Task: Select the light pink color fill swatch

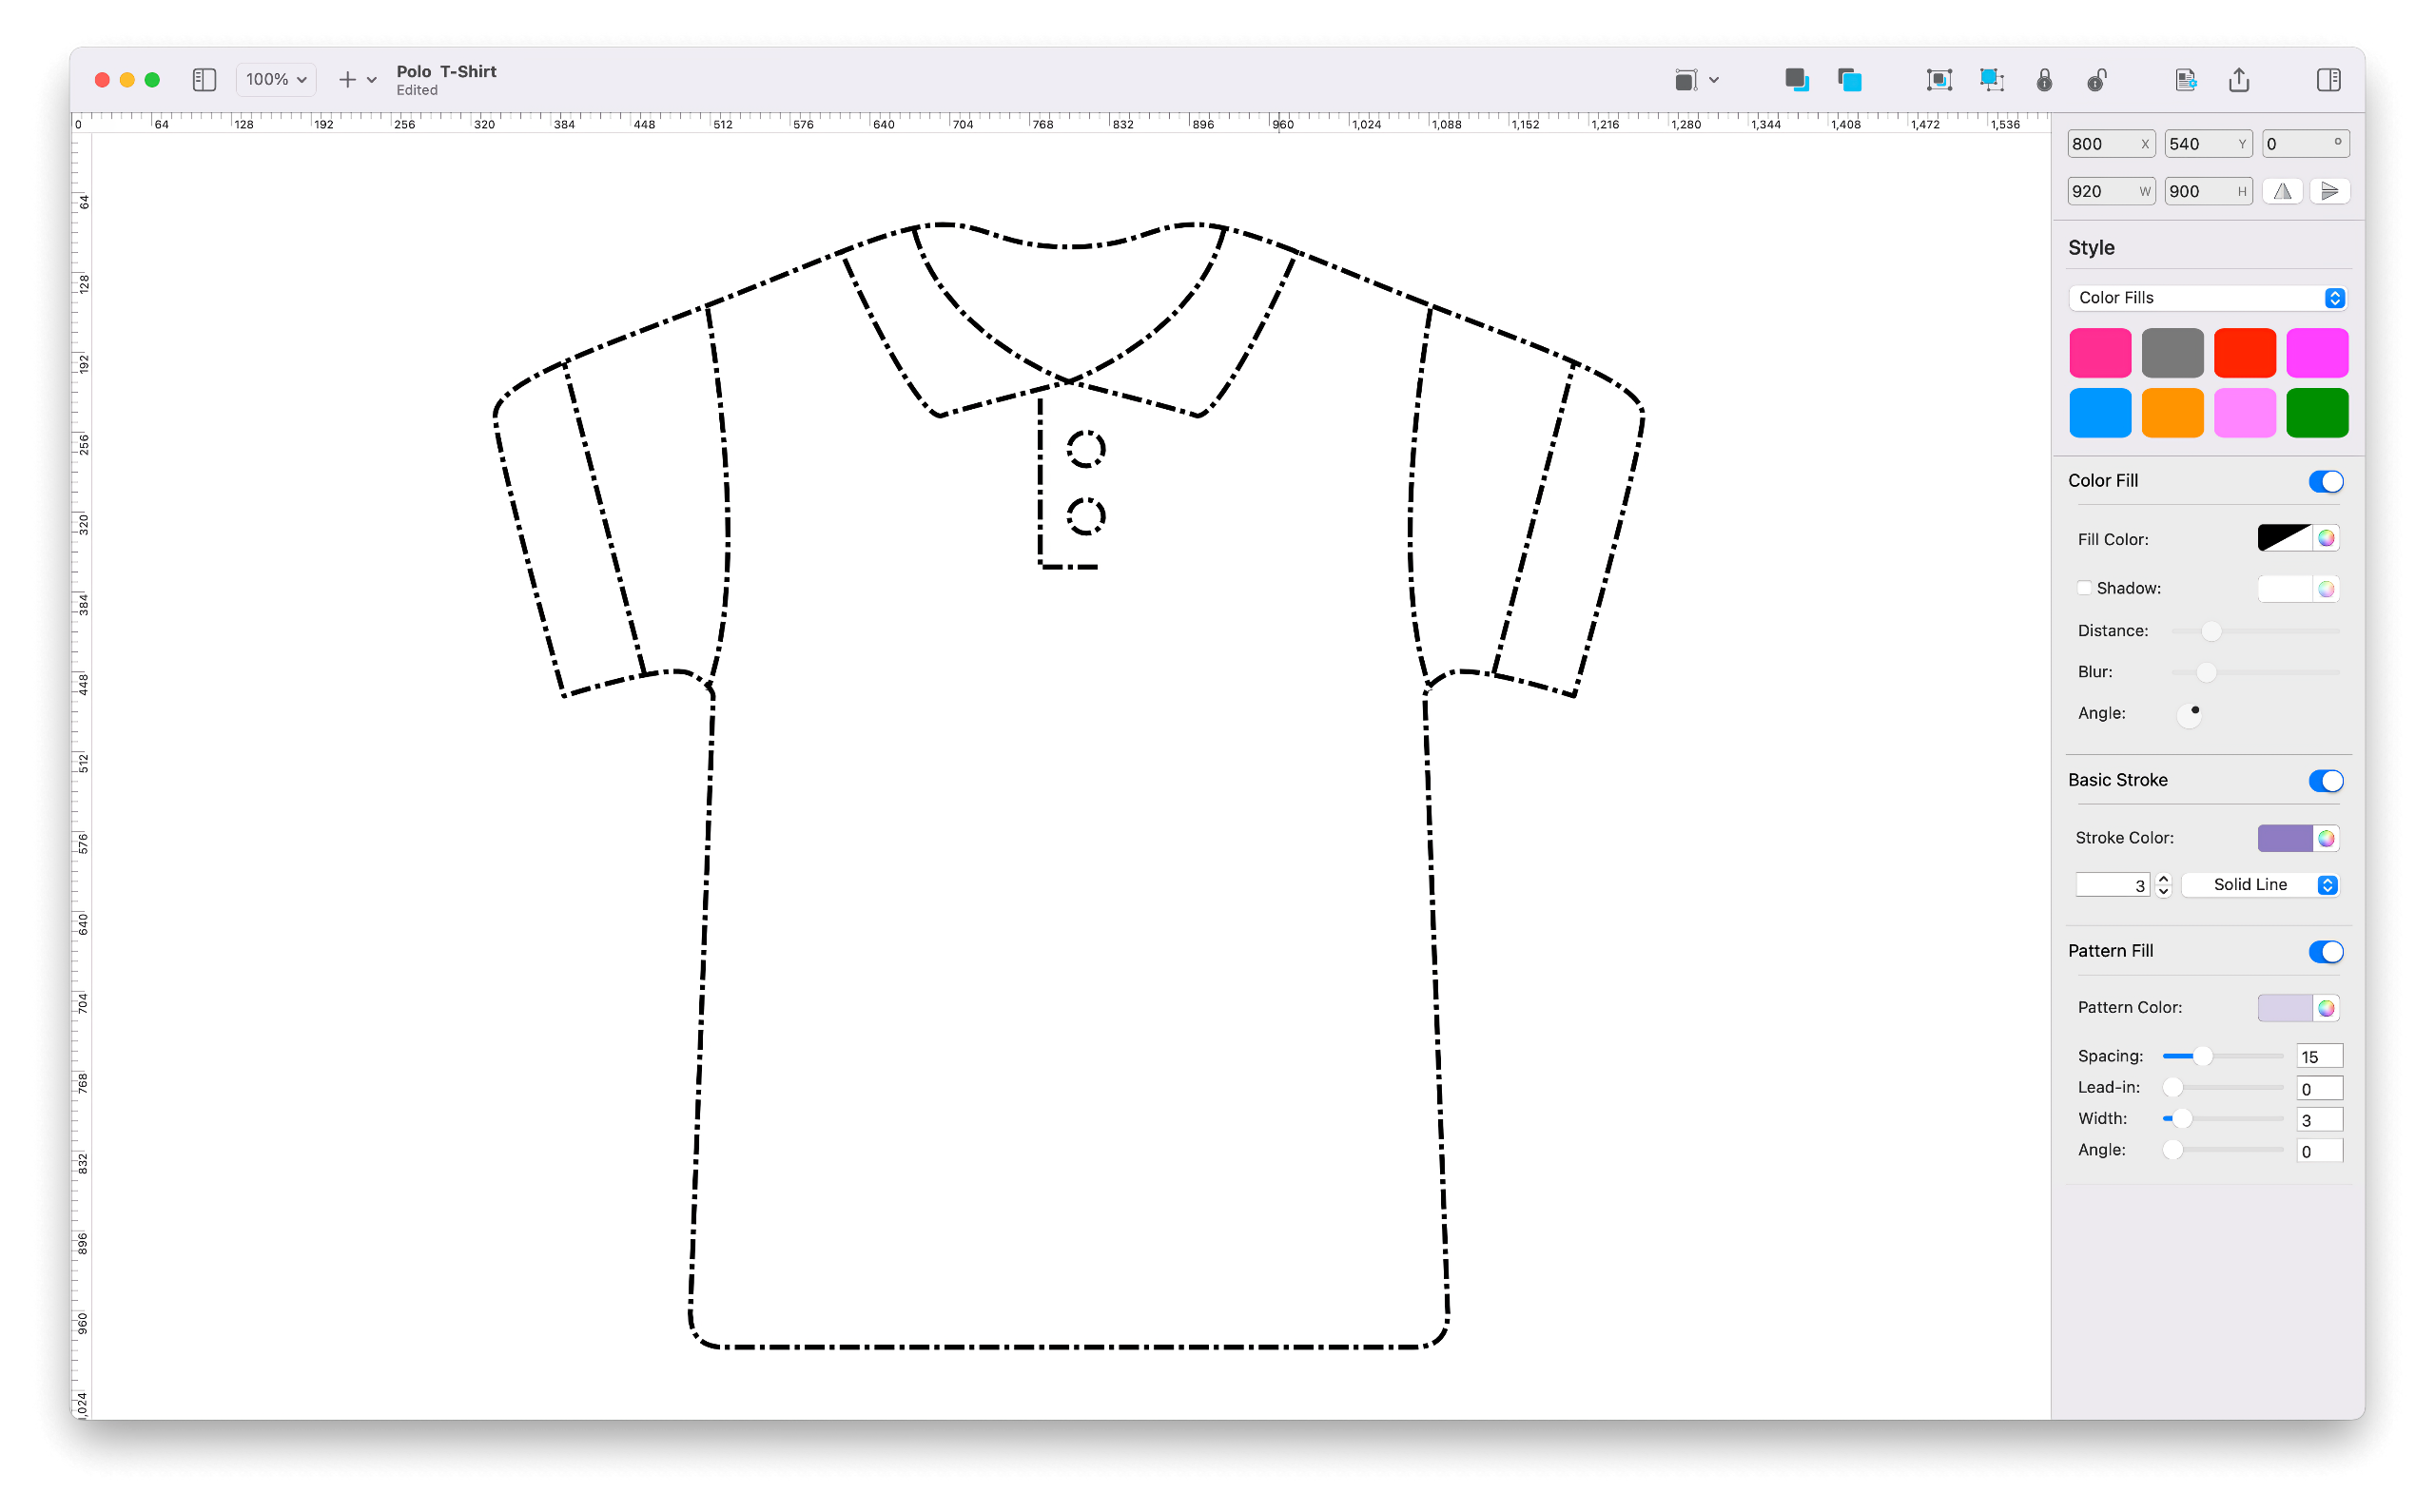Action: pos(2245,413)
